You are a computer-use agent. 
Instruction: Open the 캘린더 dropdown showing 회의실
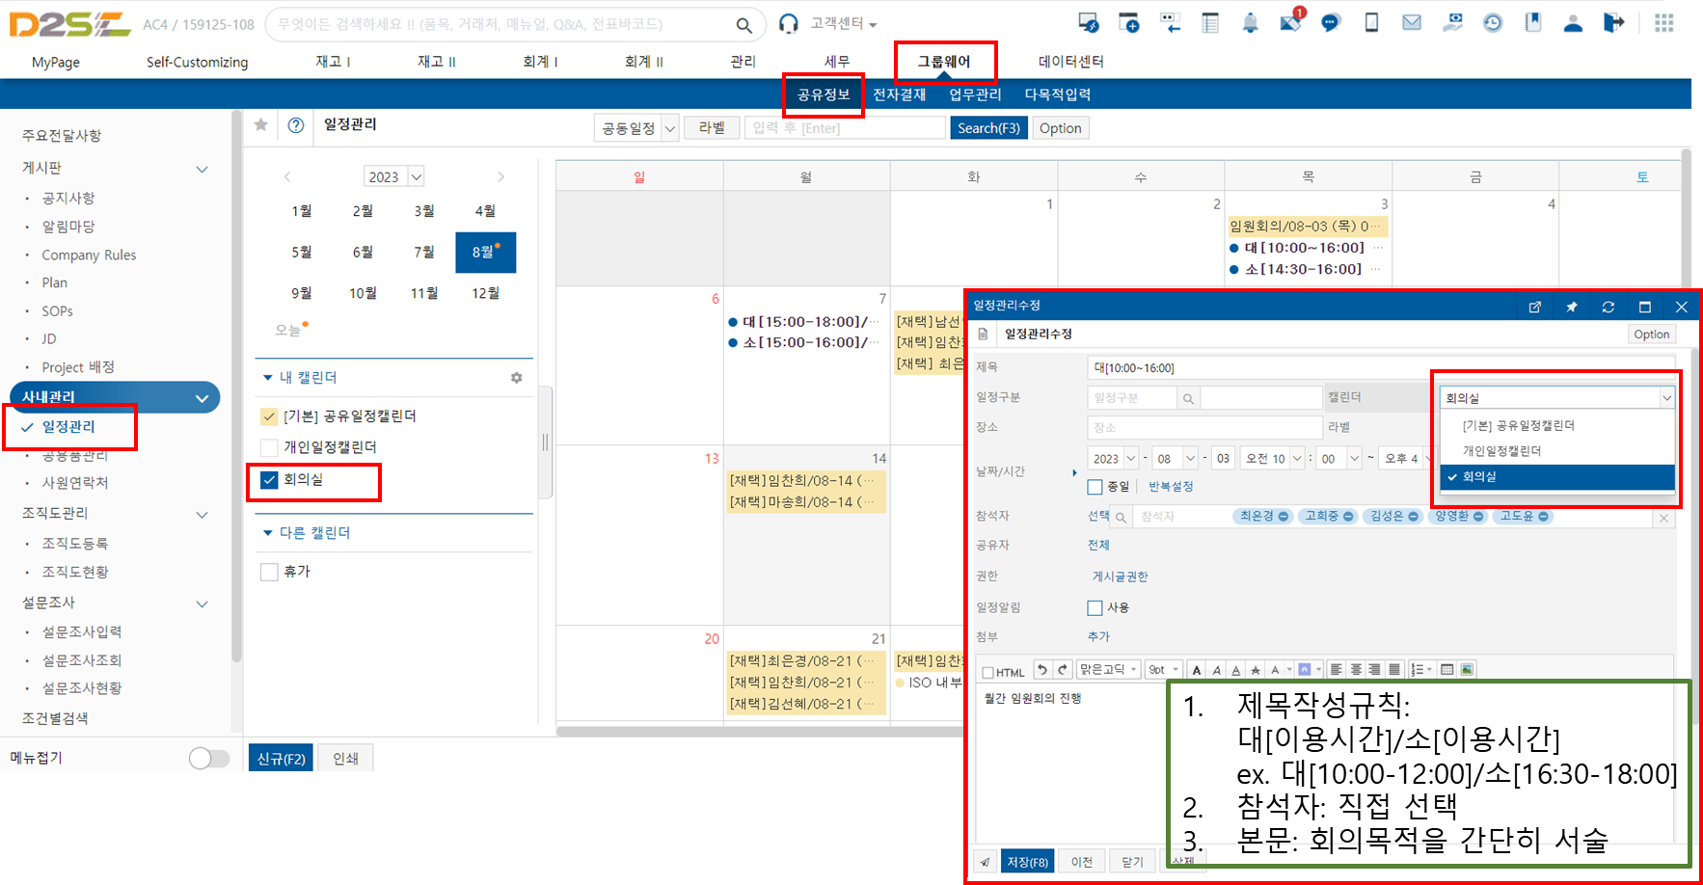(x=1557, y=397)
